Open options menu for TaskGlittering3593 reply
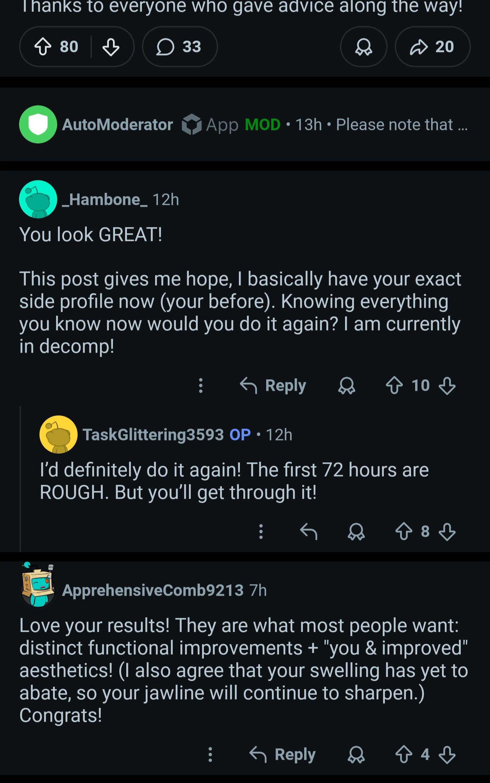490x783 pixels. (x=261, y=531)
